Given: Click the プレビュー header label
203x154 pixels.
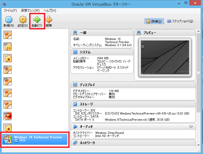Looking at the screenshot, I should (x=149, y=33).
